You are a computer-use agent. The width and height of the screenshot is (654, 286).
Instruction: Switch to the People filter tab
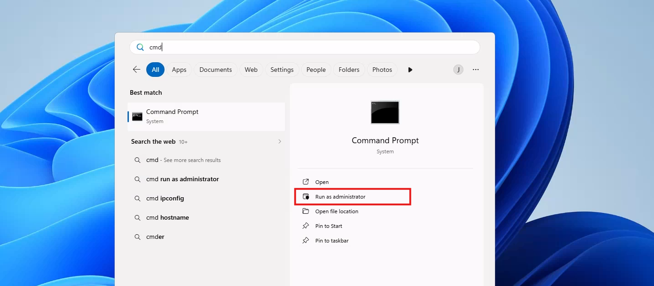coord(316,70)
